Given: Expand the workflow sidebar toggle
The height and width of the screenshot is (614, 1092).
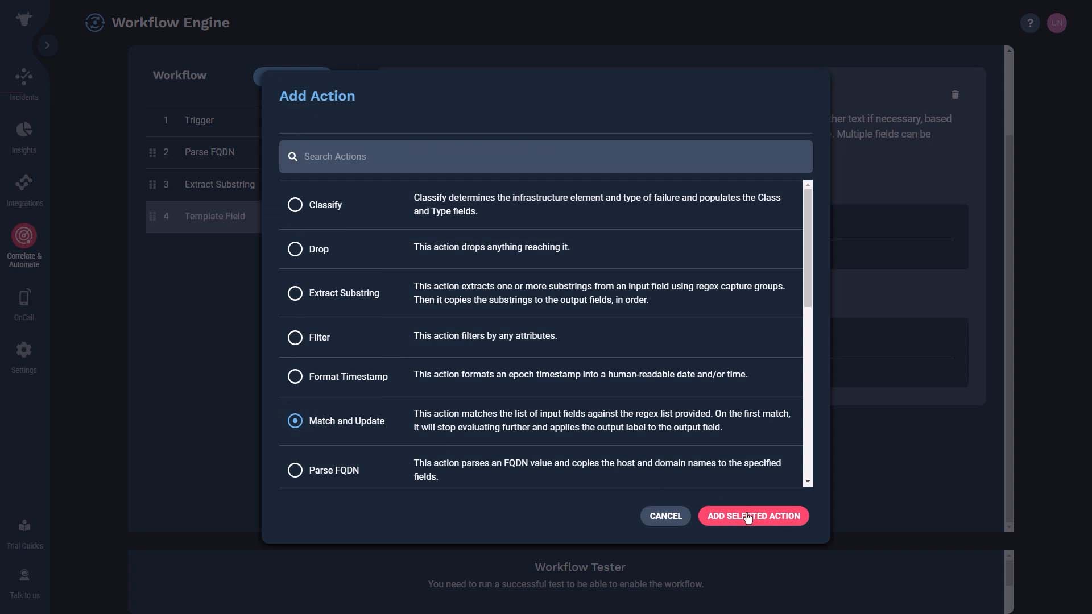Looking at the screenshot, I should [x=47, y=45].
